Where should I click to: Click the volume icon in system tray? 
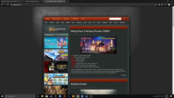pos(157,96)
